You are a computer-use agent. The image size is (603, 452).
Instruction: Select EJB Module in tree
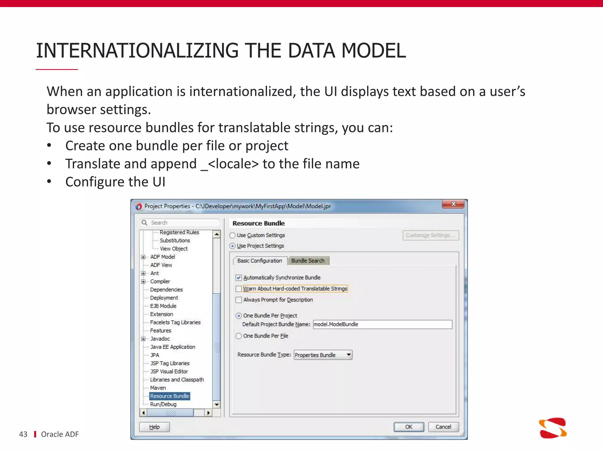pyautogui.click(x=163, y=306)
